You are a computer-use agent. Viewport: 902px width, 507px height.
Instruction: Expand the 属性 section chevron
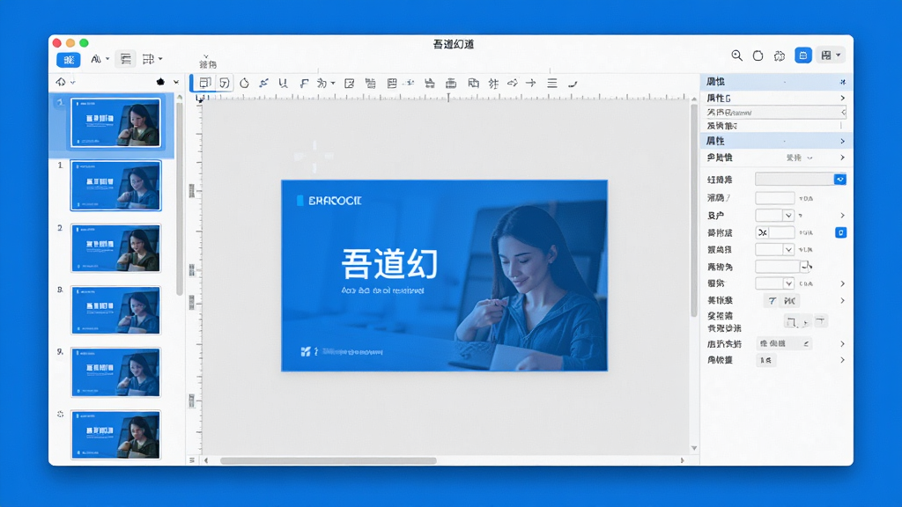click(x=842, y=141)
